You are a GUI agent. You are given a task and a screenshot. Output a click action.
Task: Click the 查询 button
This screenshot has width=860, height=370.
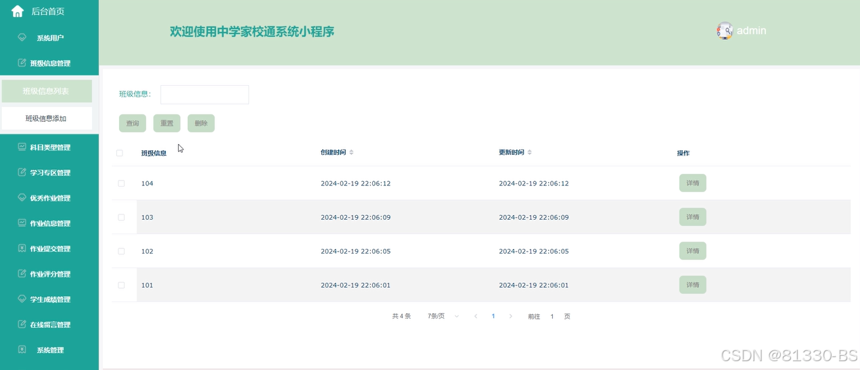(133, 123)
